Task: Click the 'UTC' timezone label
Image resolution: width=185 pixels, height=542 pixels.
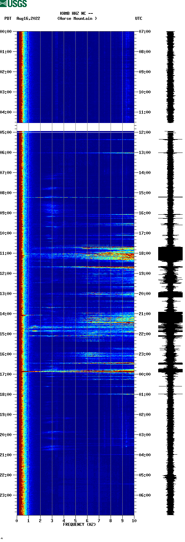Action: pos(139,18)
